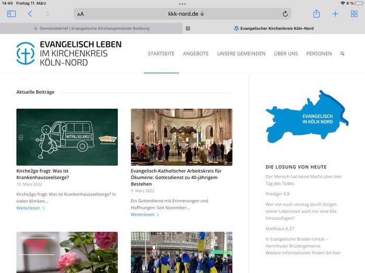Screen dimensions: 365x273
Task: Show the tab overview grid
Action: 354,14
